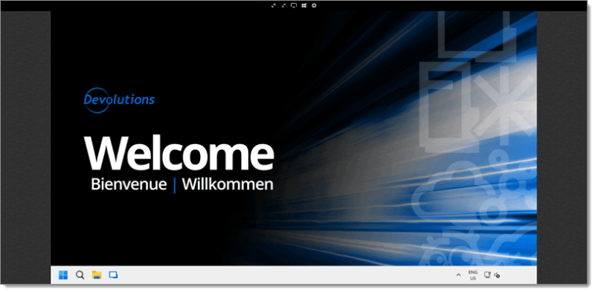Click the monitor screen icon in top toolbar
595x292 pixels.
point(293,5)
